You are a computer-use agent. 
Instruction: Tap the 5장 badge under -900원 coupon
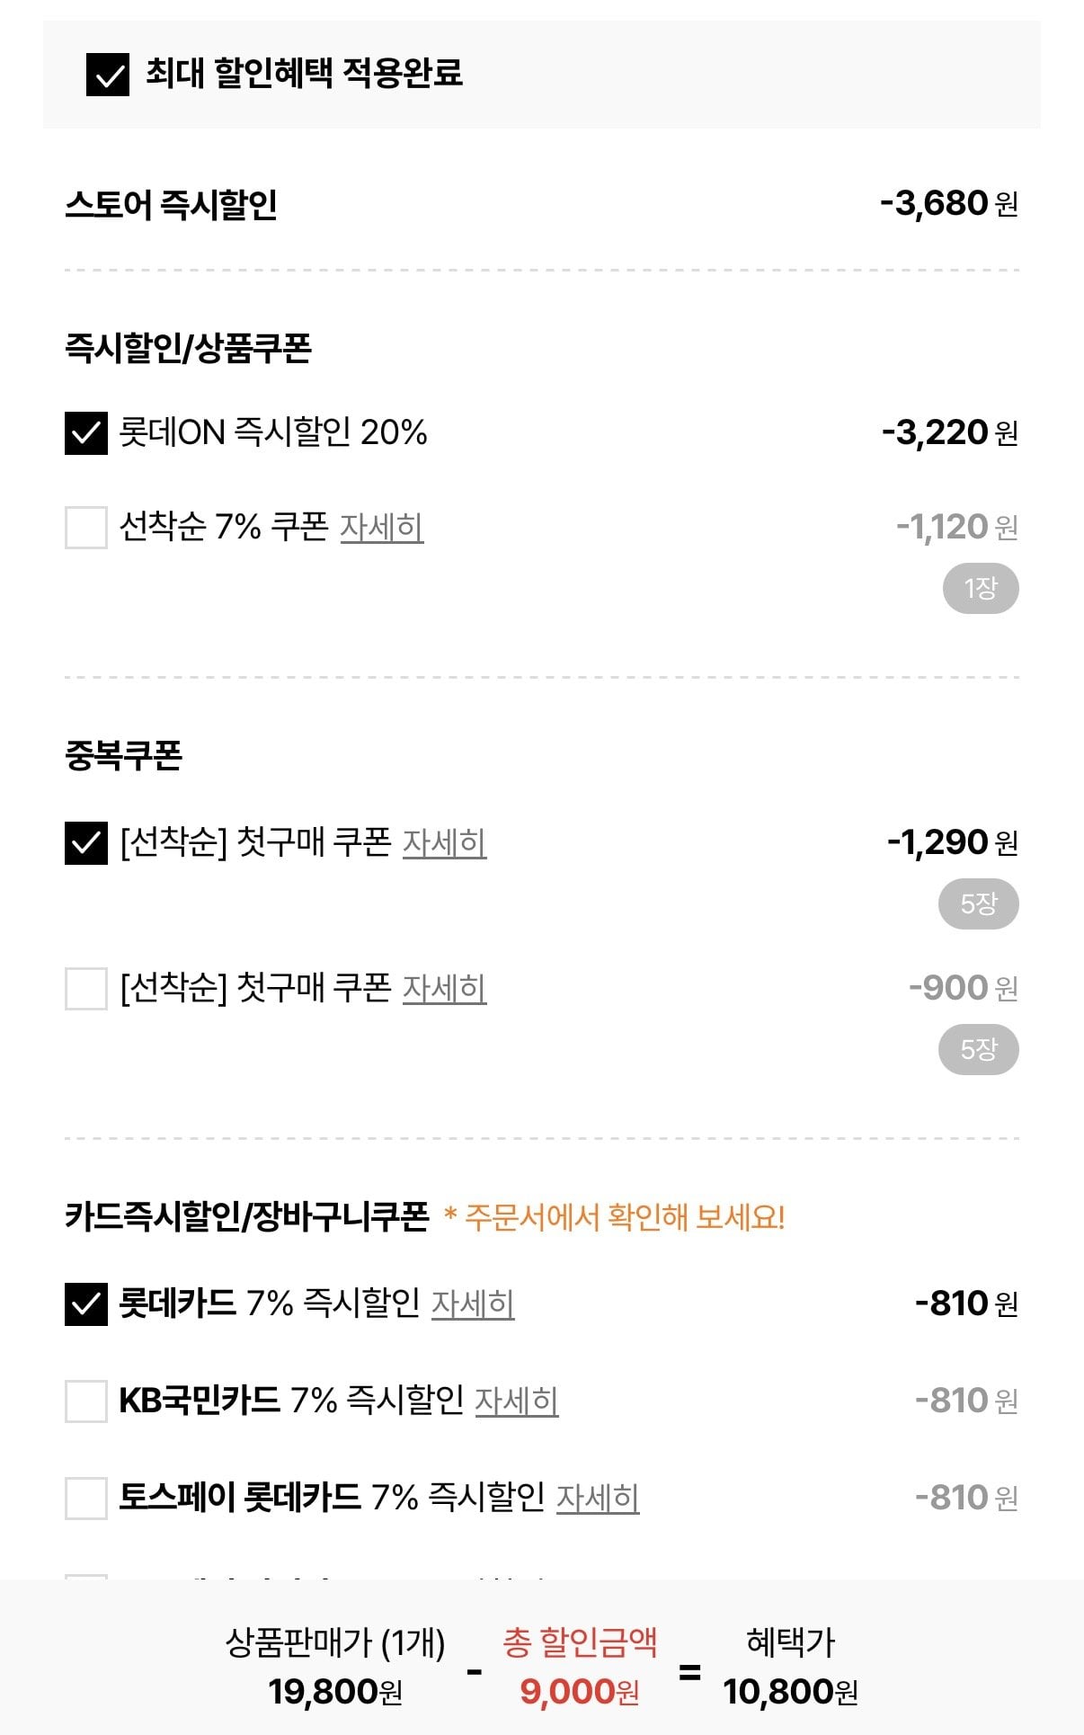(x=979, y=1050)
